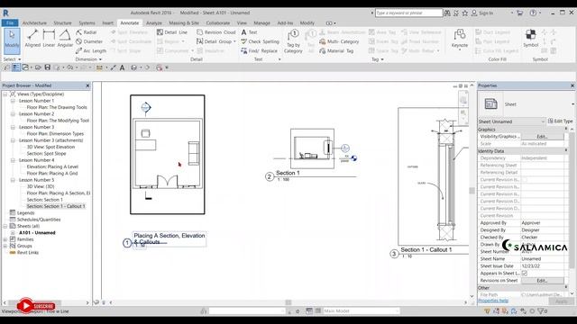The image size is (577, 324).
Task: Switch to the Manage ribbon tab
Action: click(x=261, y=22)
